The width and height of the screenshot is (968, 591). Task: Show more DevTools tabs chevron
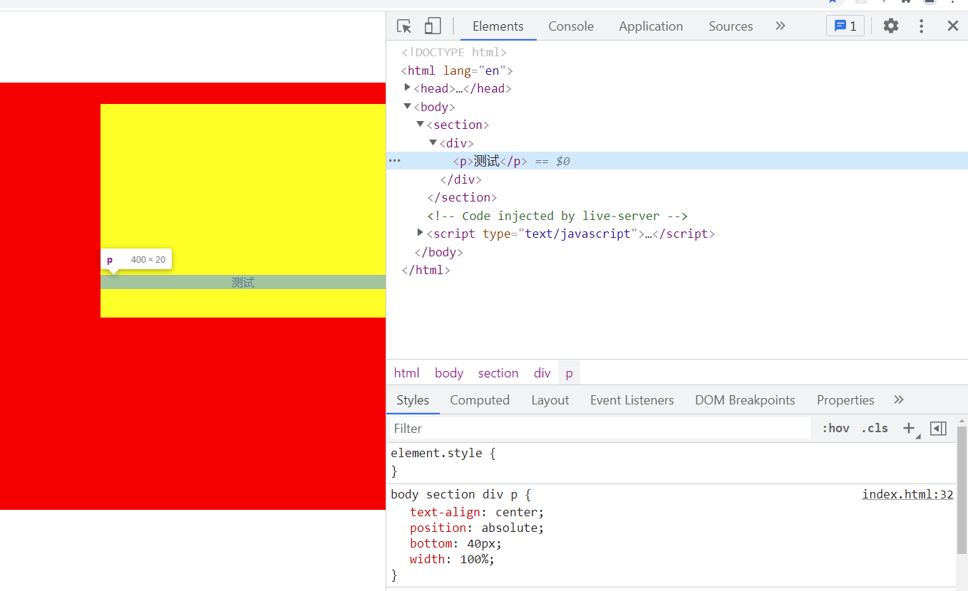[x=780, y=26]
